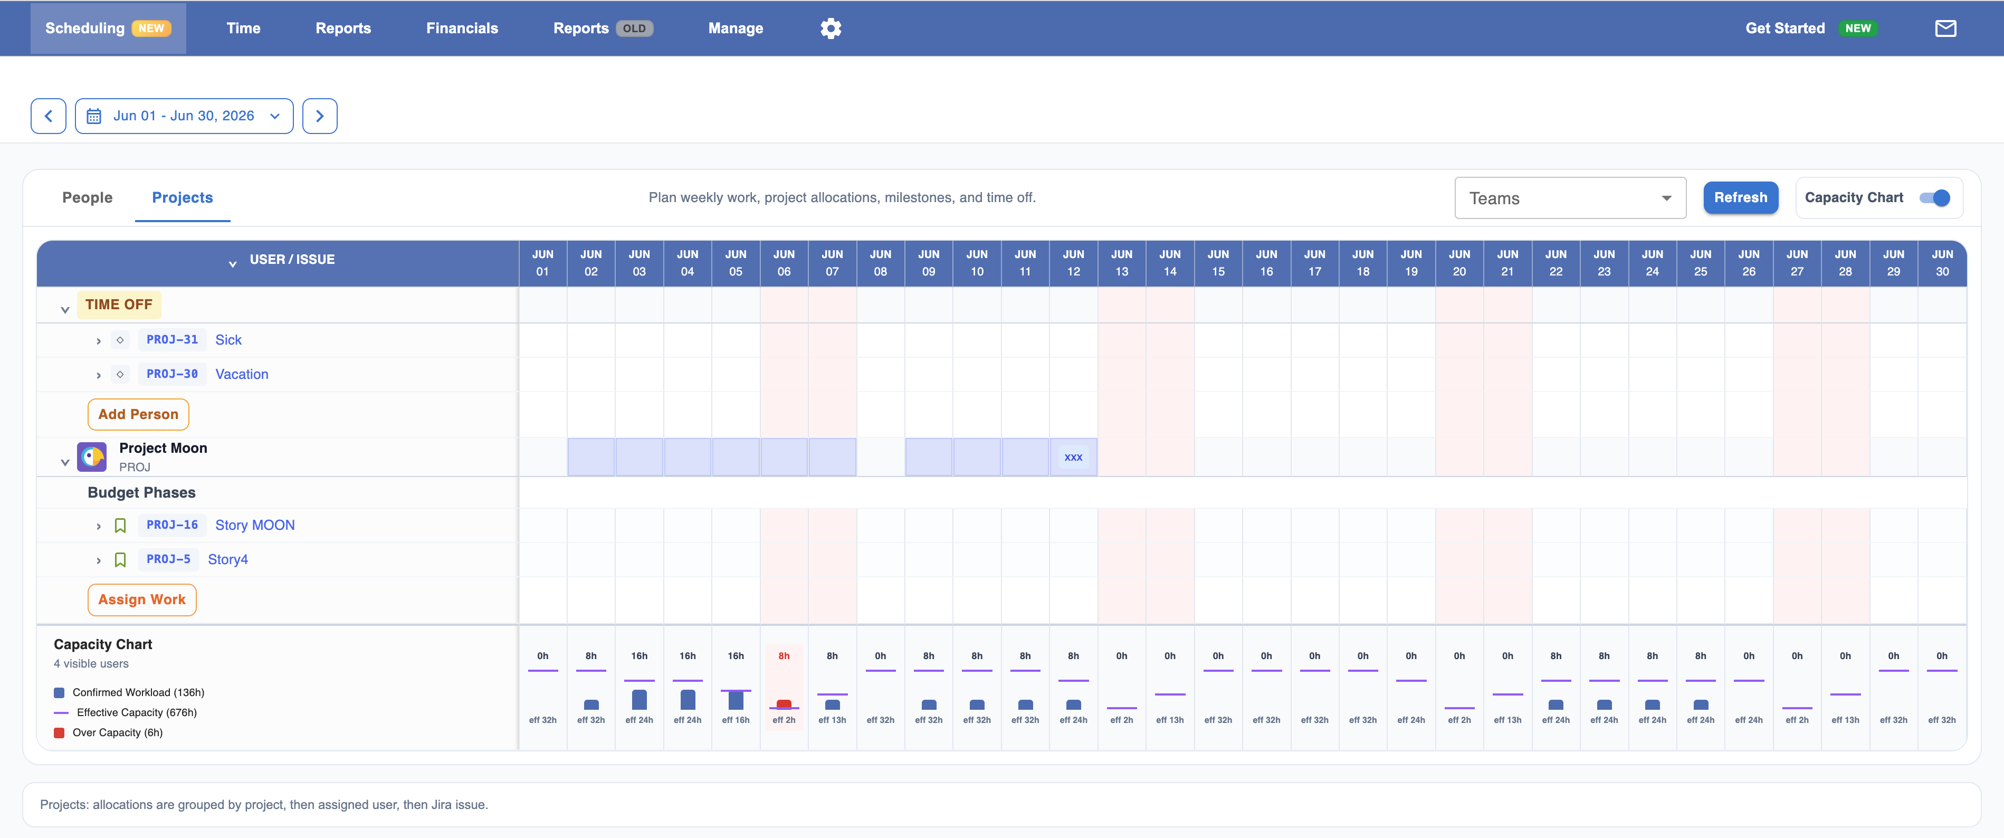This screenshot has width=2004, height=838.
Task: Click the Budget Phases heading
Action: 141,492
